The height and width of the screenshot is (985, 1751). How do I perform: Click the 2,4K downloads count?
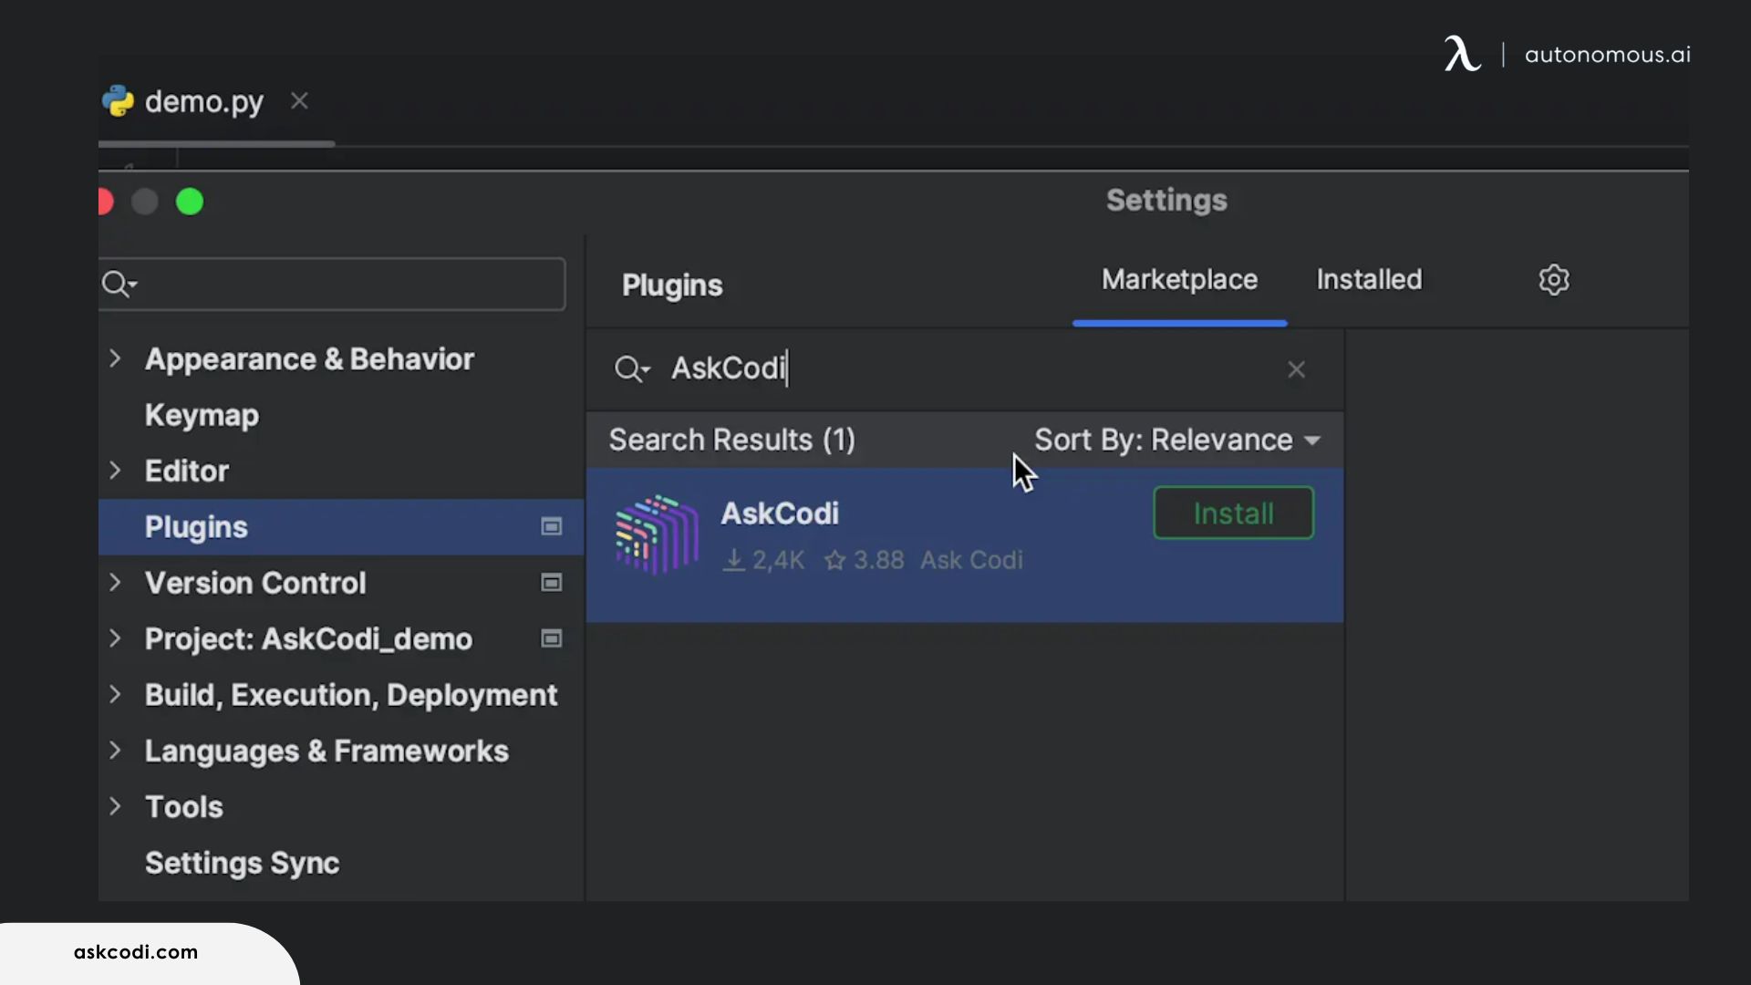point(764,560)
